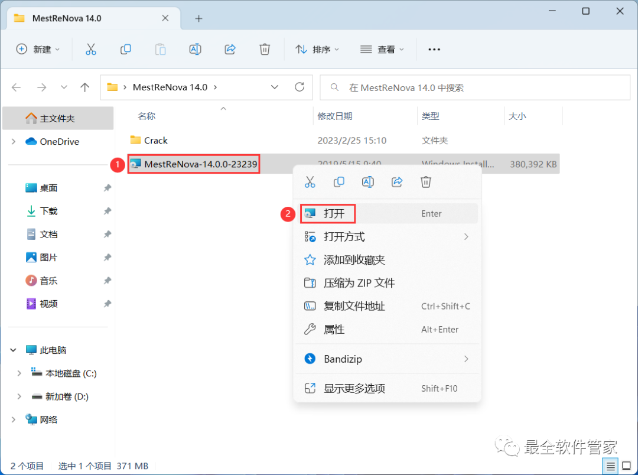Go up one folder level
638x475 pixels.
point(84,87)
